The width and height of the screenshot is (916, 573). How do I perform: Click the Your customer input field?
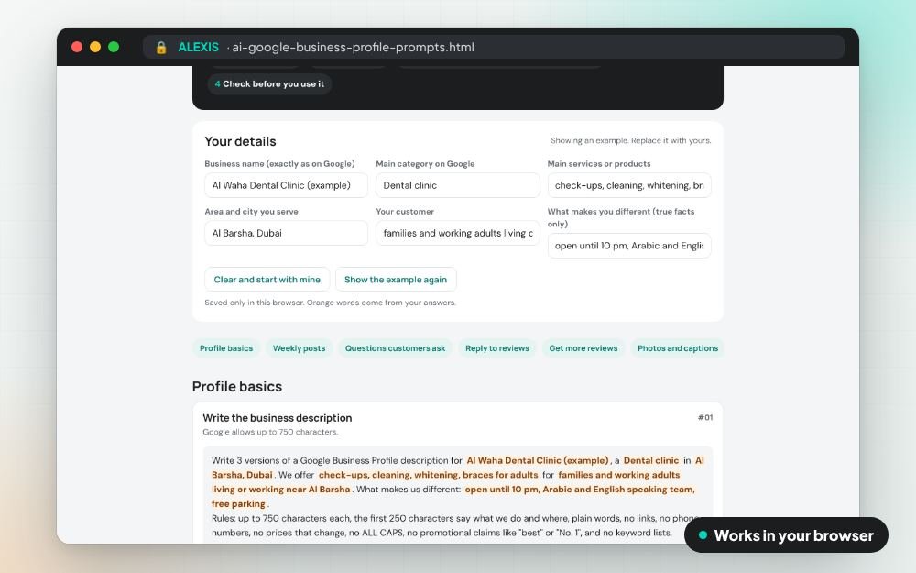coord(457,233)
